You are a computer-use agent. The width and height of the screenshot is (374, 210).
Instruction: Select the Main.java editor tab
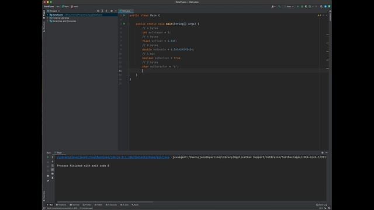pyautogui.click(x=126, y=11)
